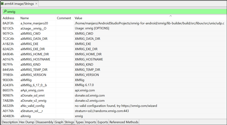This screenshot has height=125, width=227.
Task: Sort by the Address column header
Action: (x=8, y=18)
